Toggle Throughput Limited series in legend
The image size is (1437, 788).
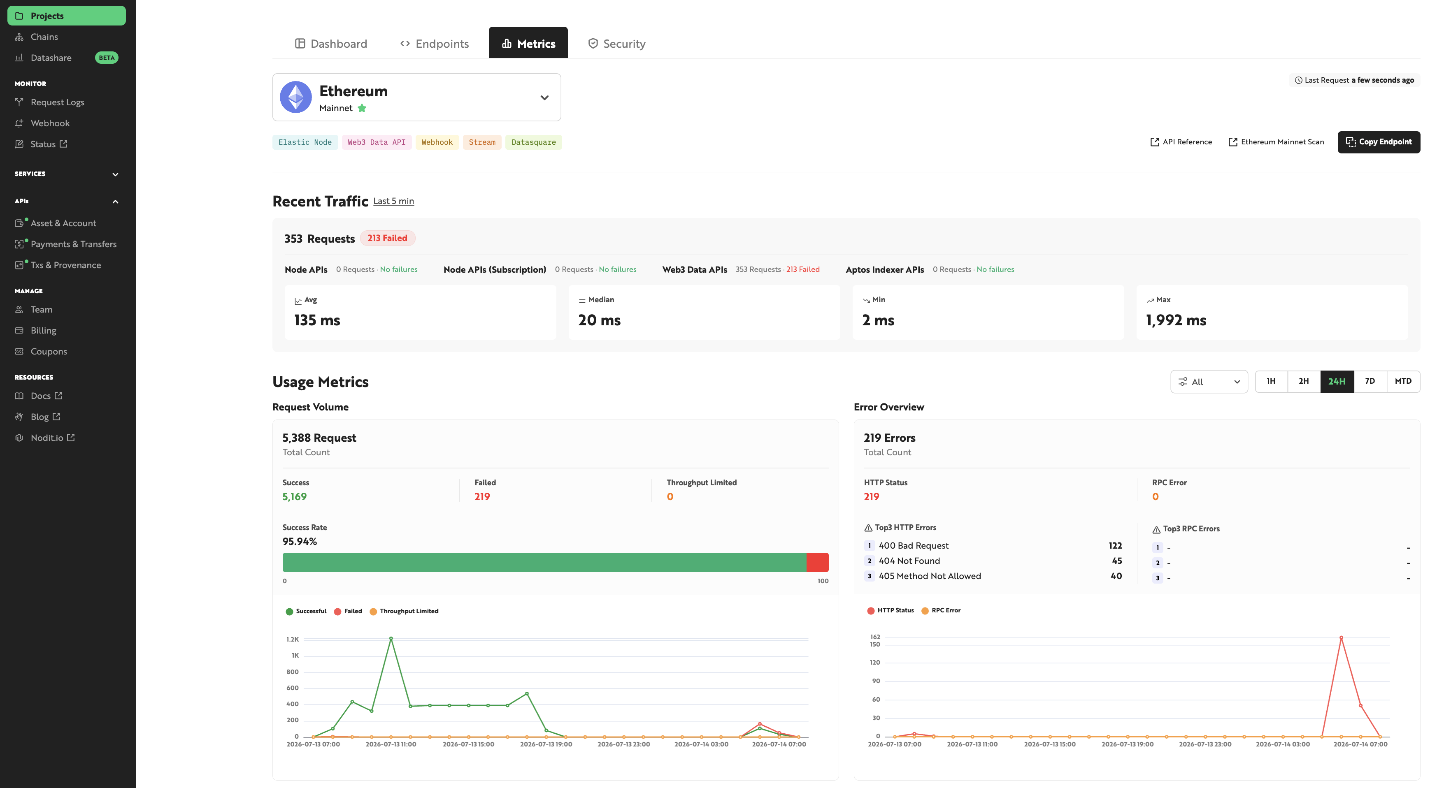404,611
